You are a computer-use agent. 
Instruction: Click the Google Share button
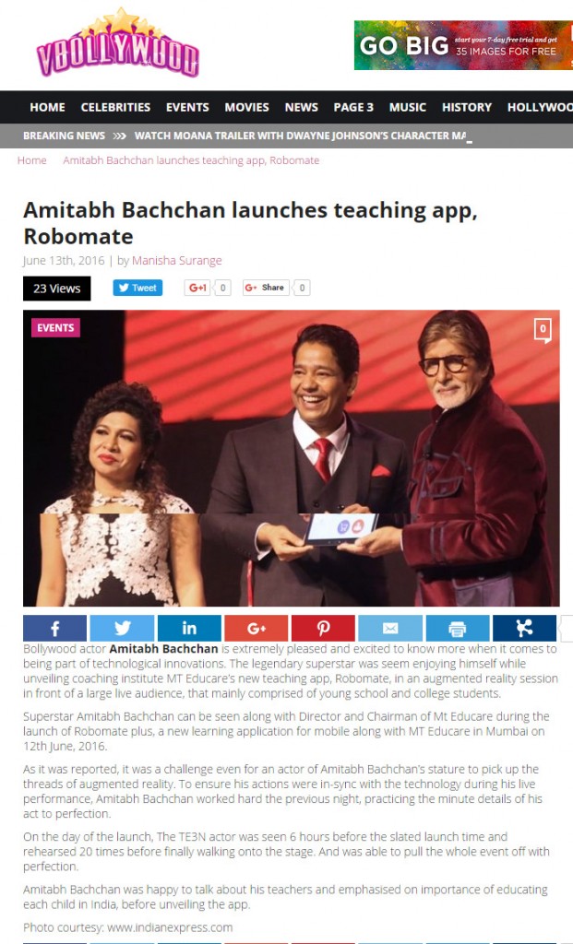pyautogui.click(x=266, y=288)
